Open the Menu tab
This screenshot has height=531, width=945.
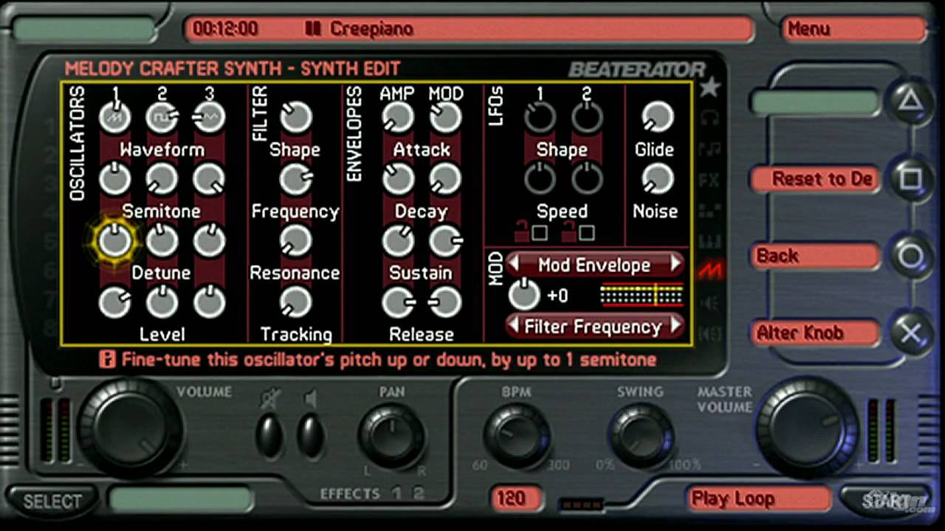tap(853, 29)
